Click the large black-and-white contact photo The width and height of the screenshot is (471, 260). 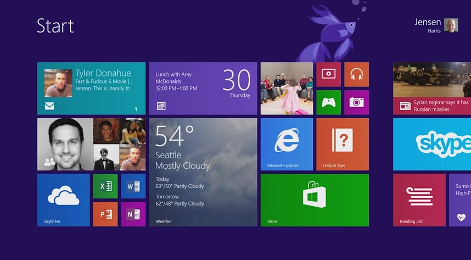pos(65,144)
